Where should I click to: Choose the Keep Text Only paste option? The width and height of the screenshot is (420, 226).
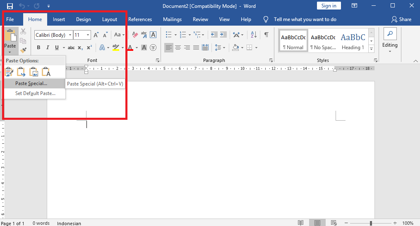tap(46, 71)
